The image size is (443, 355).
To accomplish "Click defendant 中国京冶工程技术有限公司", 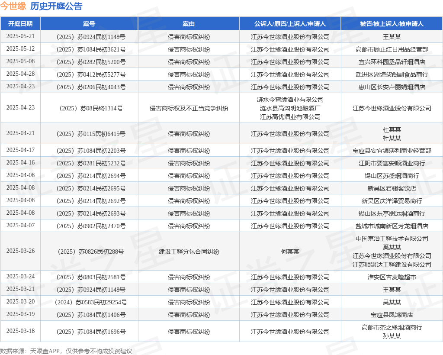I will (392, 239).
